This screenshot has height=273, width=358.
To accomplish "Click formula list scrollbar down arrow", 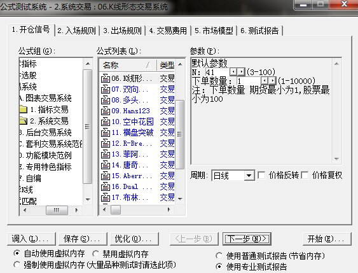I will [x=180, y=199].
